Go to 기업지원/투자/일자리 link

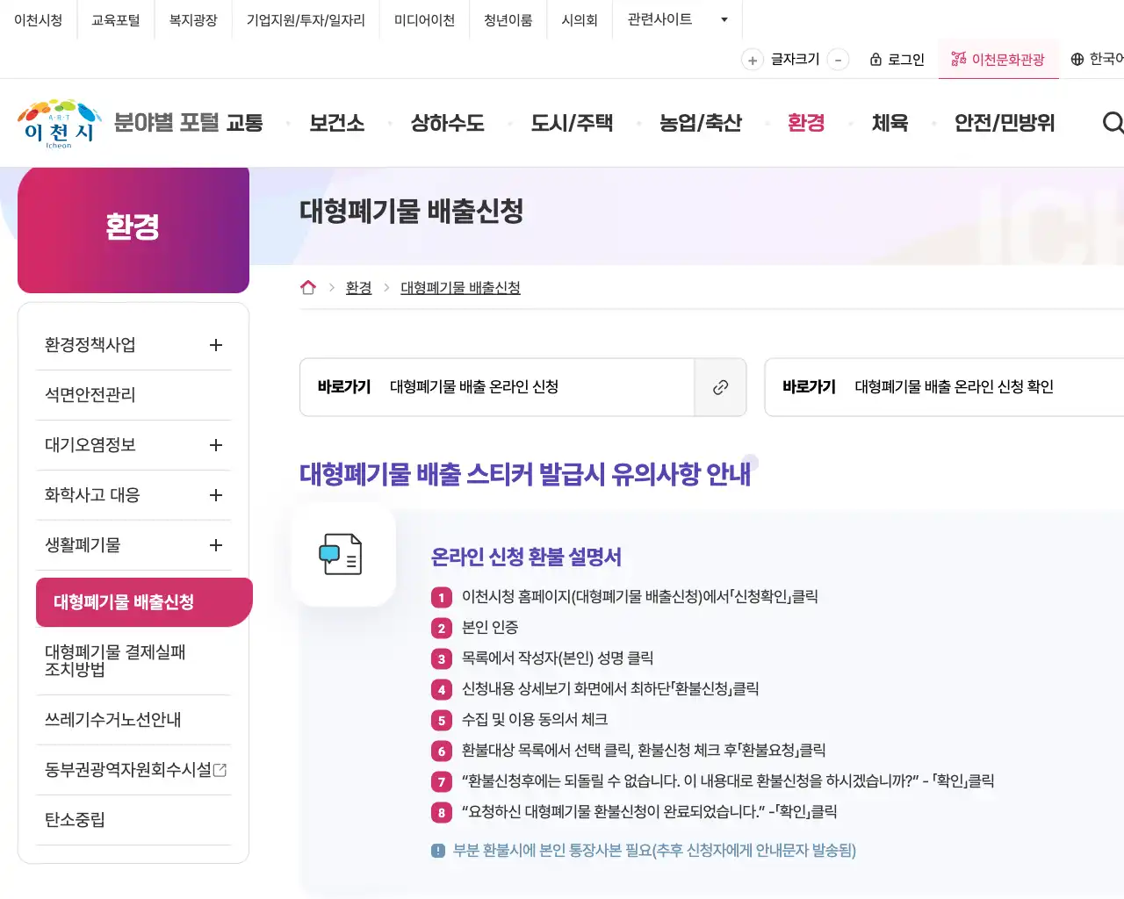[306, 19]
